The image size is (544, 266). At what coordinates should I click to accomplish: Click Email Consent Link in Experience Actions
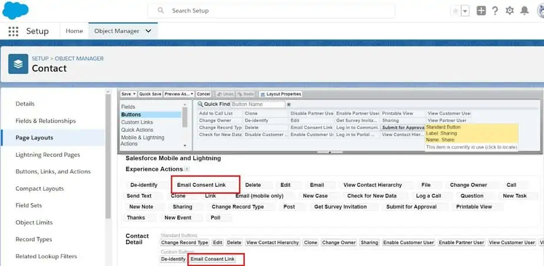point(201,185)
